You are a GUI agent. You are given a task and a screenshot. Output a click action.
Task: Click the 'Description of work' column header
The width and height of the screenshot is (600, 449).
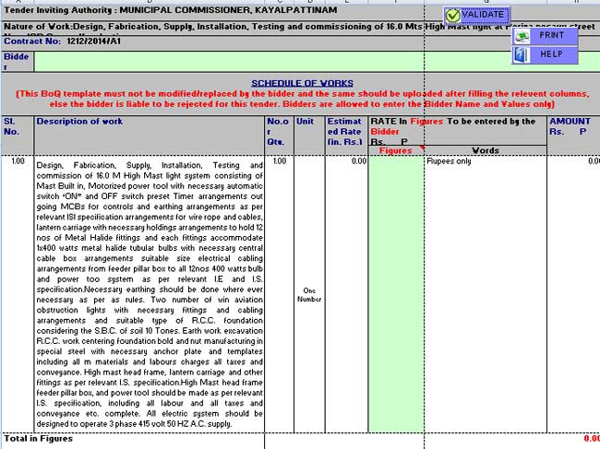[150, 136]
